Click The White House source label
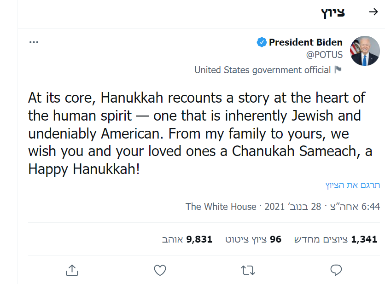This screenshot has width=385, height=284. tap(221, 206)
